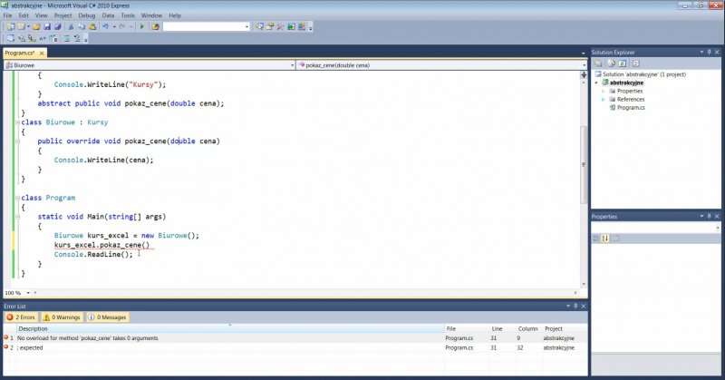The image size is (725, 380).
Task: Click the Description column header
Action: click(33, 328)
